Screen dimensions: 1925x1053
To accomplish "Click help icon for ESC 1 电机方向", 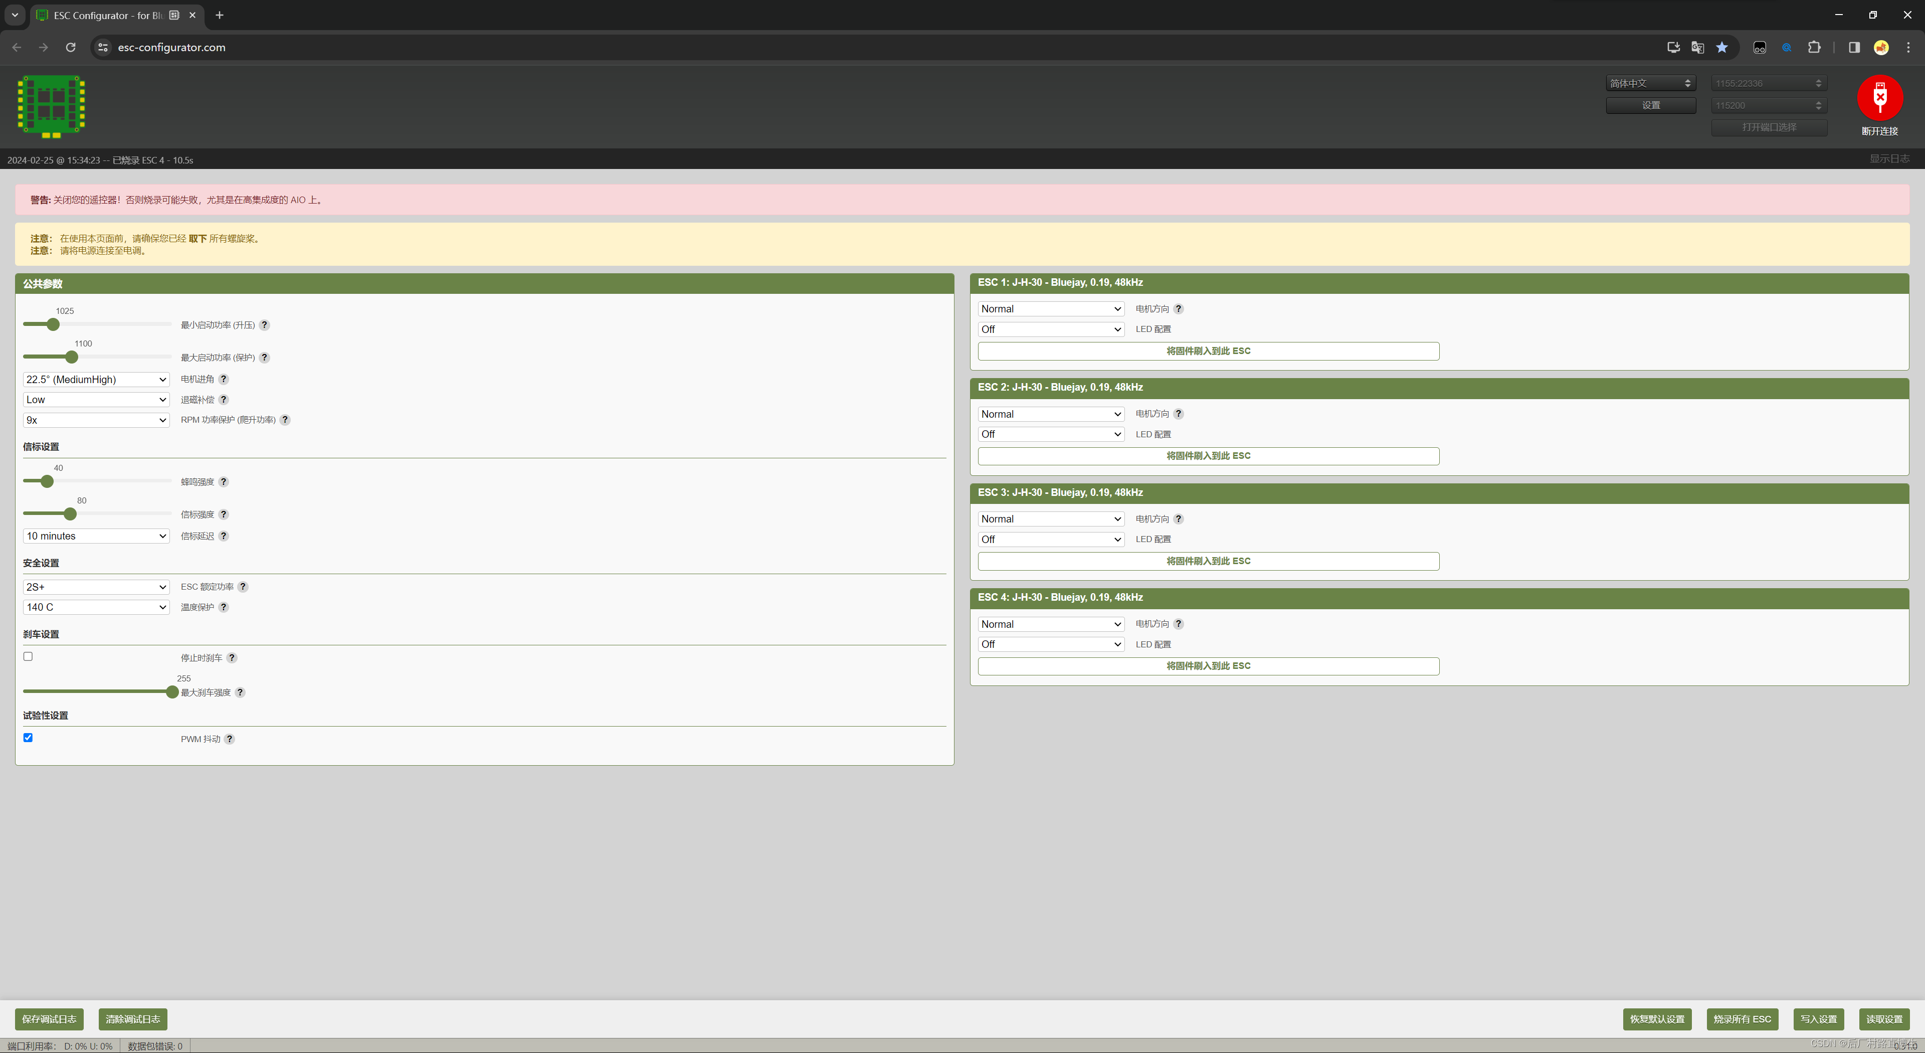I will 1179,309.
